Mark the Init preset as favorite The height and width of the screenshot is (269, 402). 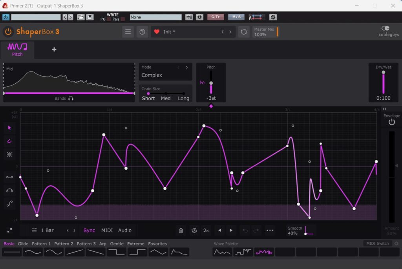click(x=157, y=32)
